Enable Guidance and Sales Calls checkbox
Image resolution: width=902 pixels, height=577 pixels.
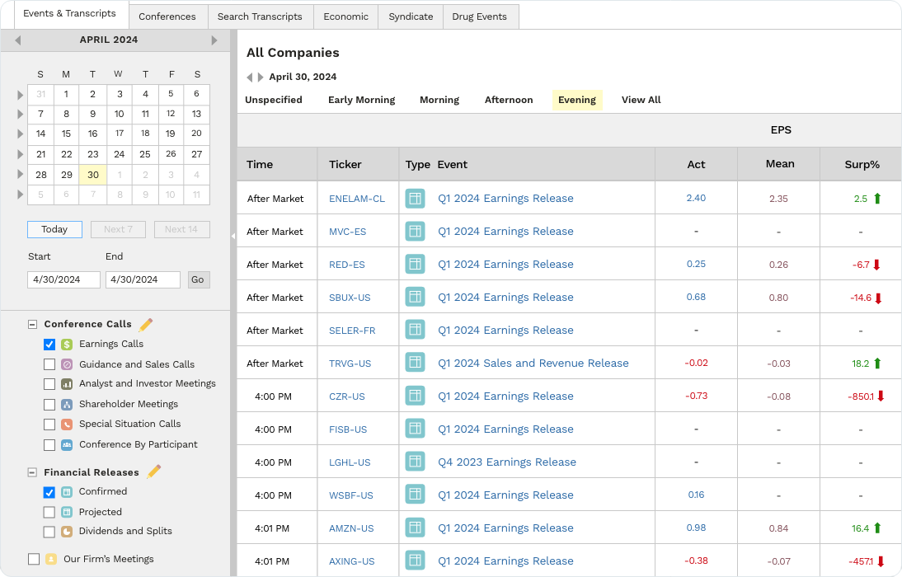click(49, 364)
